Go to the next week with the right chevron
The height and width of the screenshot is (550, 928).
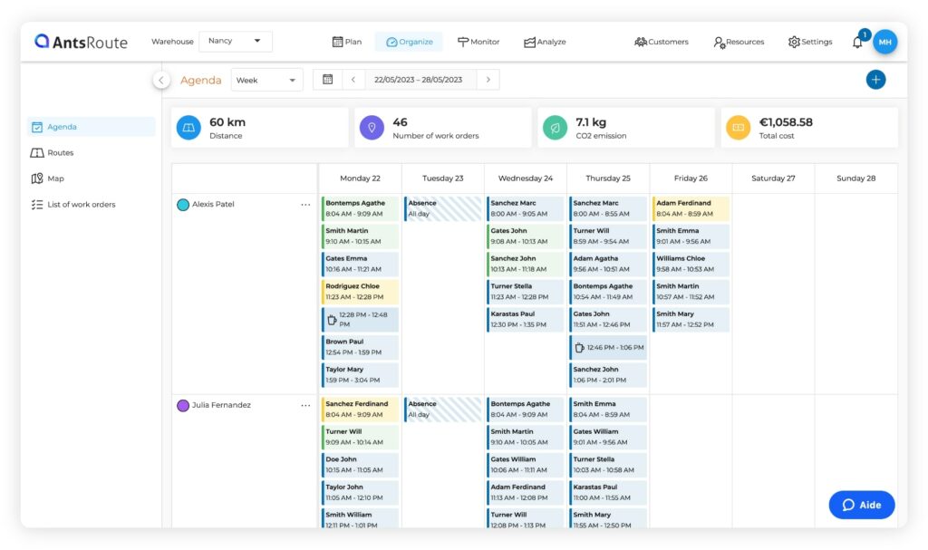(x=488, y=79)
